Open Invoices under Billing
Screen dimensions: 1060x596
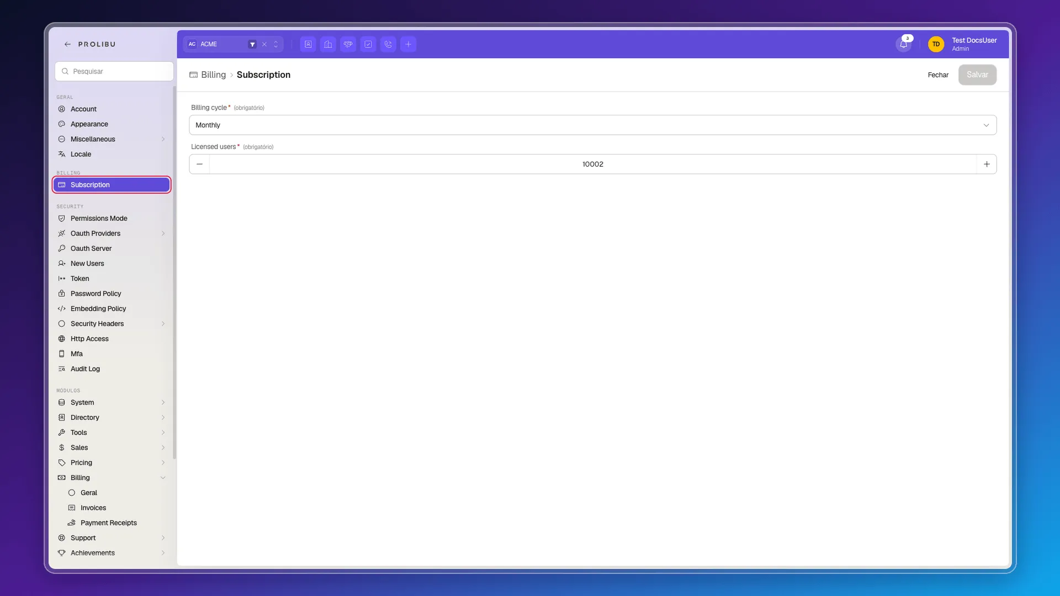pyautogui.click(x=116, y=508)
